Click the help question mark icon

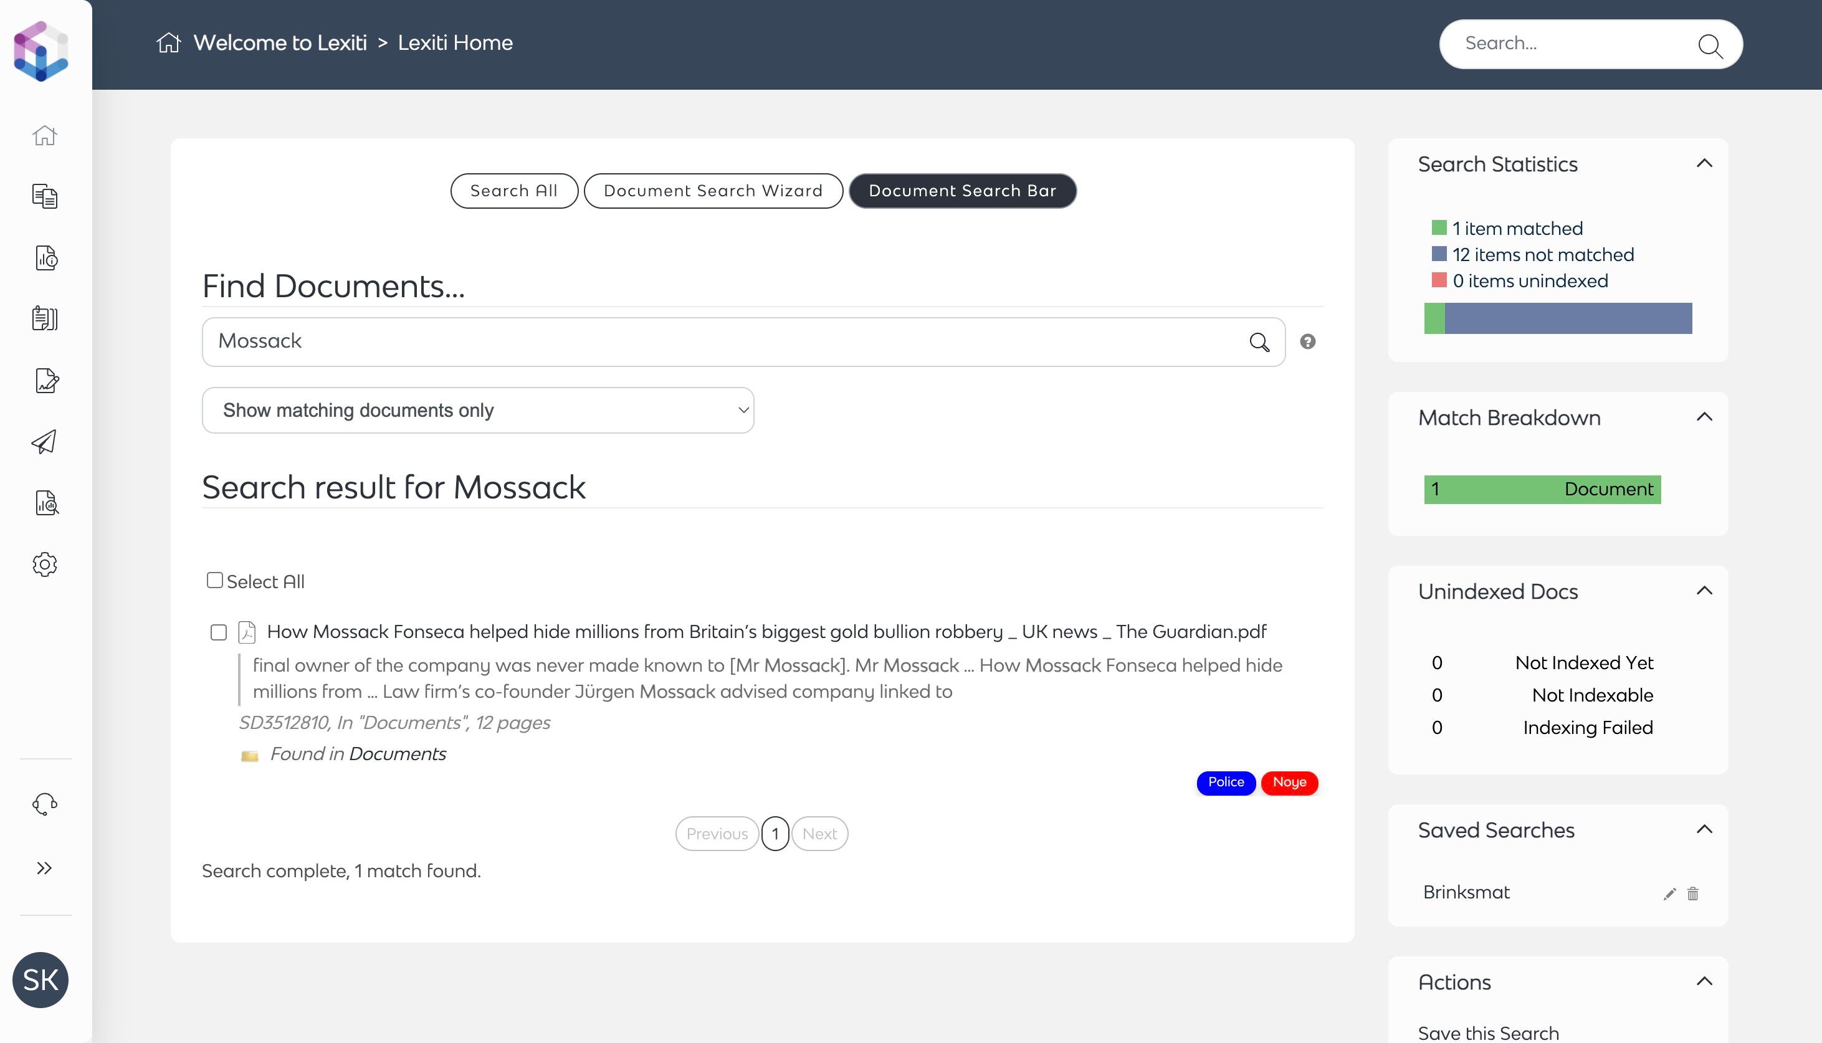[1308, 341]
